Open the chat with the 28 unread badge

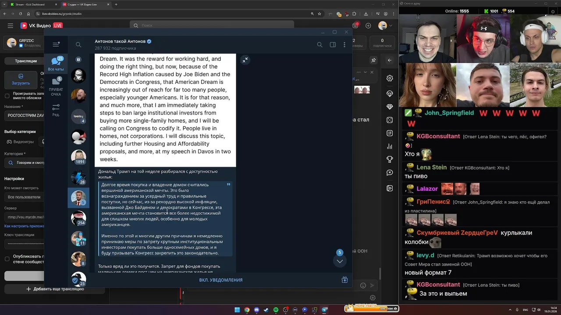tap(78, 177)
